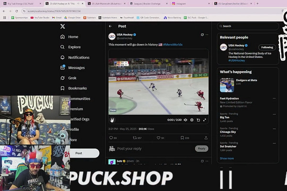
Task: Open Sponsorships bookmark
Action: tap(20, 18)
